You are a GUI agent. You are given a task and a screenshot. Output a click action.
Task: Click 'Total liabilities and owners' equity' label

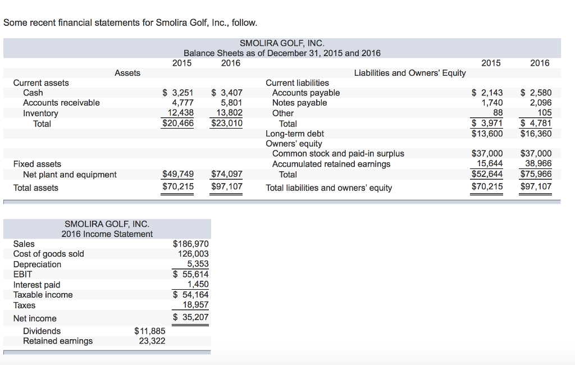[x=328, y=188]
